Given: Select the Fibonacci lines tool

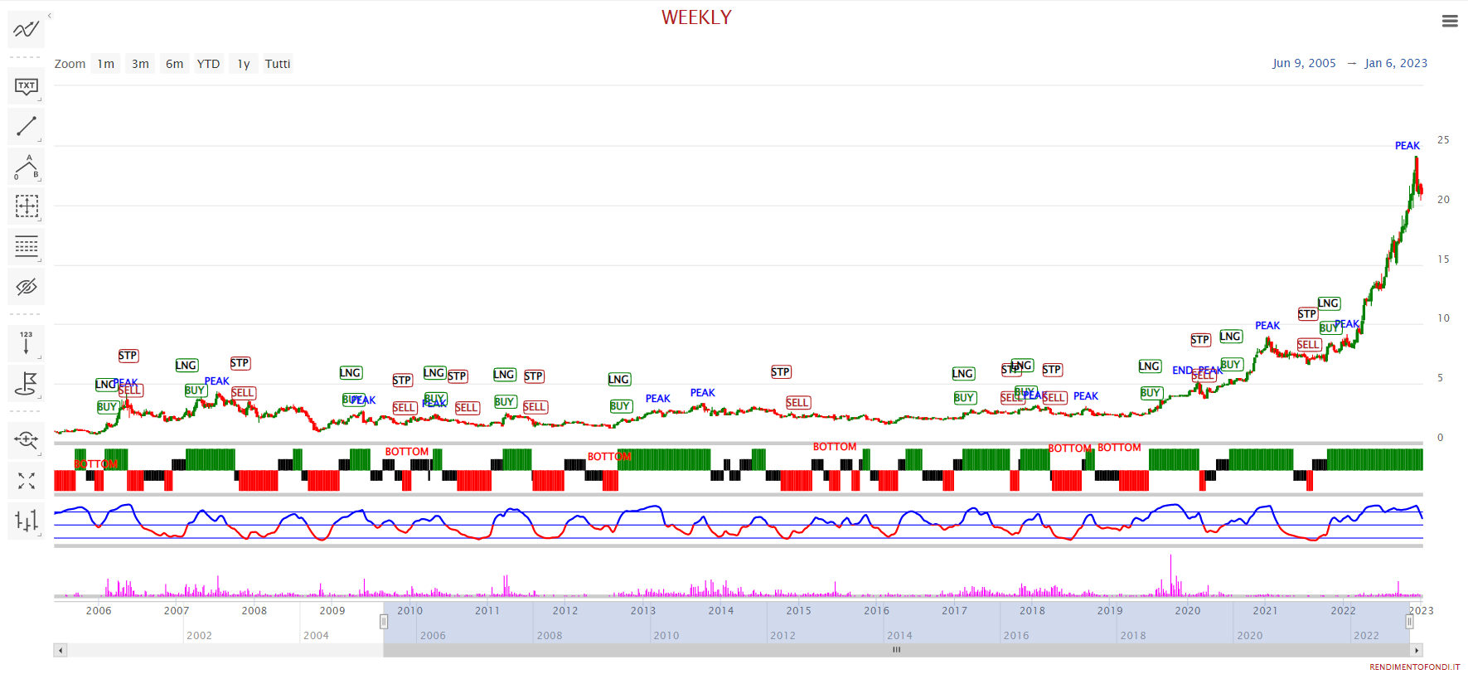Looking at the screenshot, I should 26,246.
